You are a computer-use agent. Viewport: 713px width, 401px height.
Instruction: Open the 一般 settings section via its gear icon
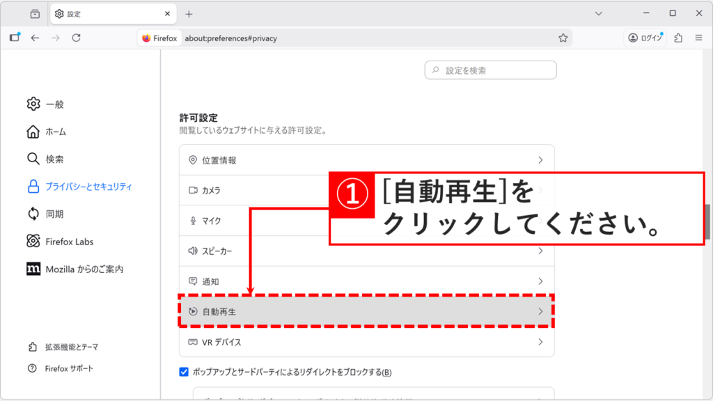click(x=33, y=103)
